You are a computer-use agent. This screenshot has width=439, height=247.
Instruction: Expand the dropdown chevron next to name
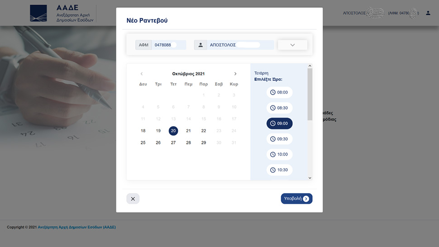pos(292,45)
